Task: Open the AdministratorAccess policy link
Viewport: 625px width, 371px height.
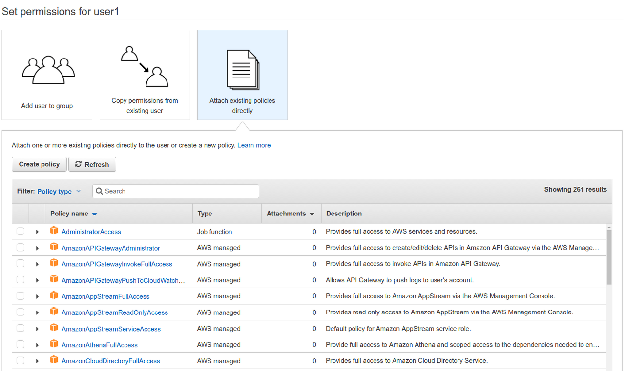Action: click(91, 232)
